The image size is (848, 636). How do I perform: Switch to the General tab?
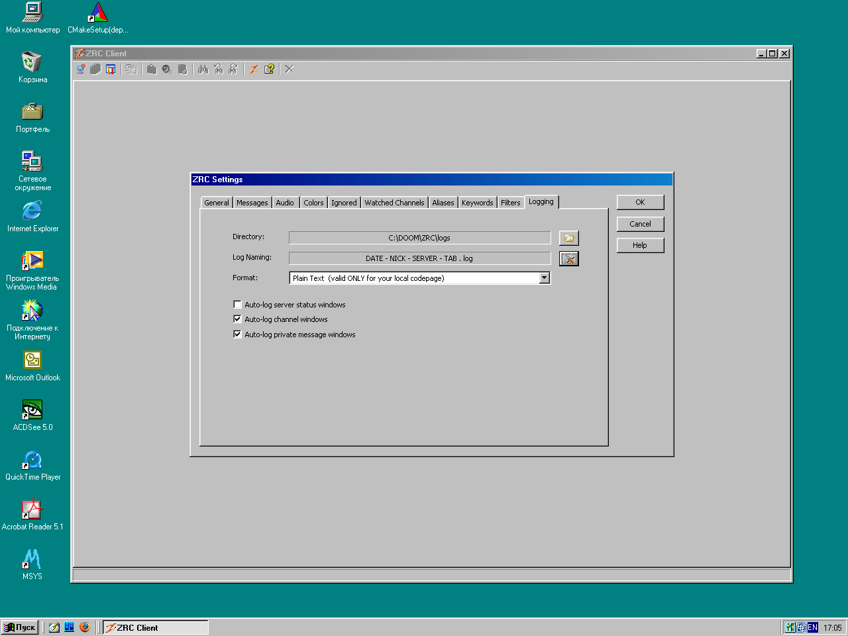(217, 203)
